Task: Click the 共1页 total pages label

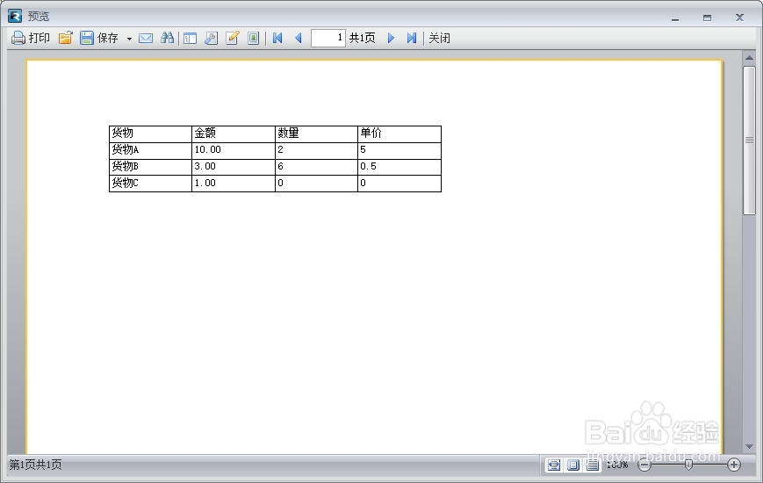Action: [x=363, y=38]
